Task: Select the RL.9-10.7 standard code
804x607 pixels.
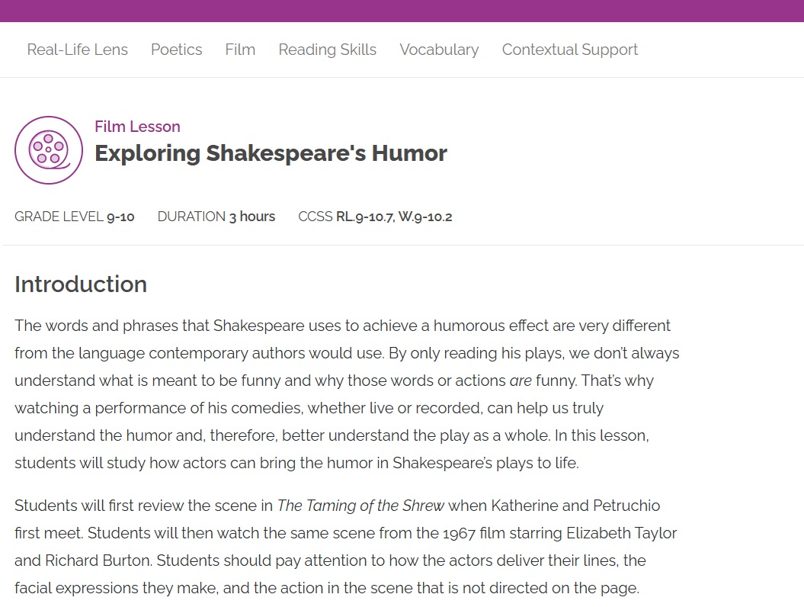Action: [364, 217]
